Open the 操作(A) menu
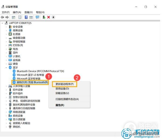 17,12
